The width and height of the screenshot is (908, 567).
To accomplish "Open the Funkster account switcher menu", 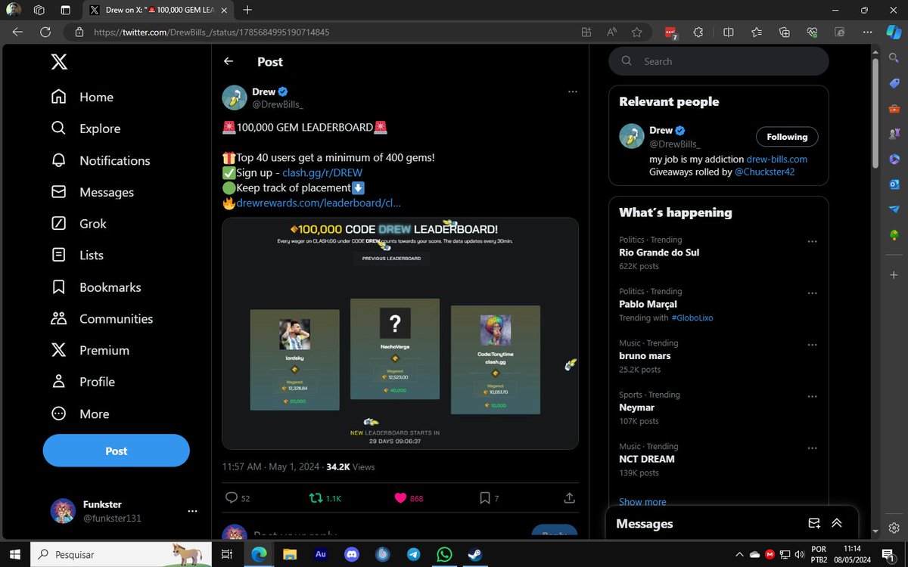I will (123, 511).
